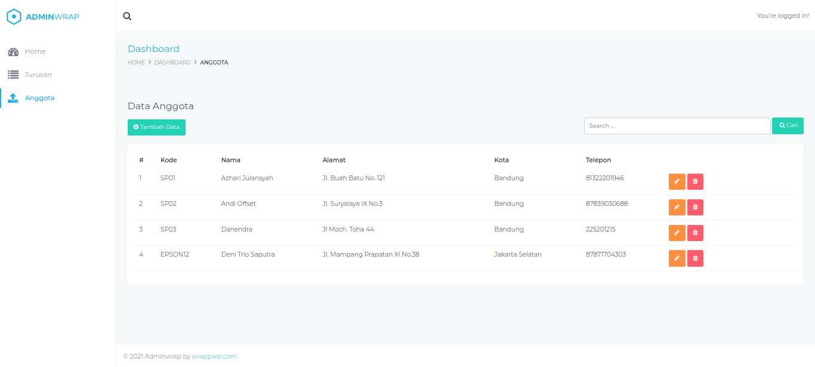Focus the Search input field
The image size is (815, 367).
(x=677, y=126)
